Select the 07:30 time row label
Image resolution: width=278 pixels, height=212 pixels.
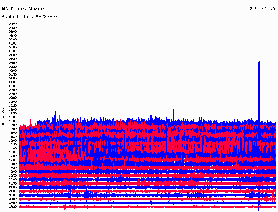[13, 82]
